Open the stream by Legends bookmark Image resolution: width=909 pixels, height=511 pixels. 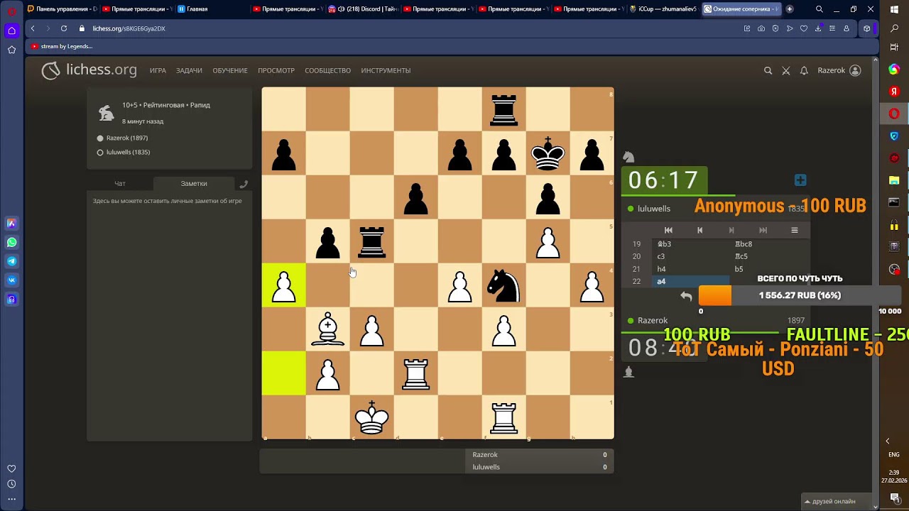tap(62, 46)
